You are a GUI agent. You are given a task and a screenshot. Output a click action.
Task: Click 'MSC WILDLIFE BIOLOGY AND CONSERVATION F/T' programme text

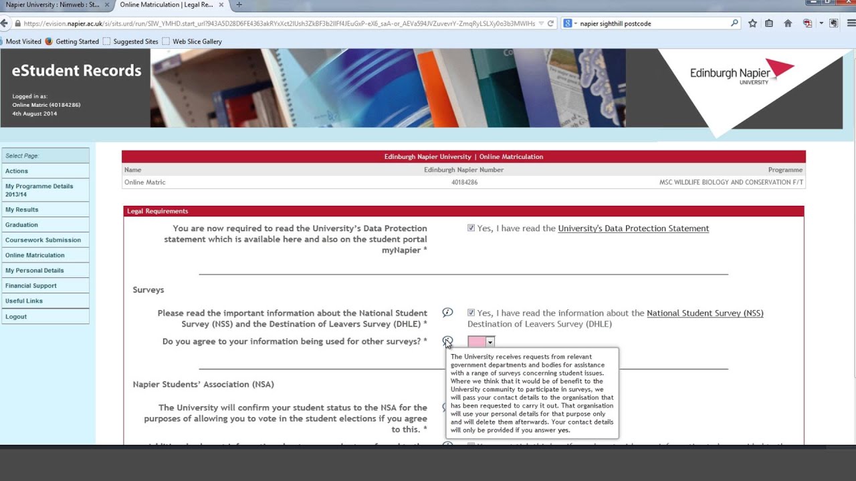click(731, 182)
